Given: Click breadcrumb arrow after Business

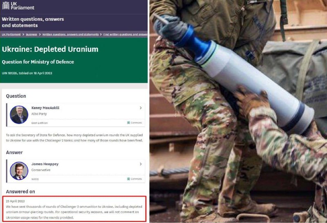Looking at the screenshot, I should pyautogui.click(x=40, y=35).
